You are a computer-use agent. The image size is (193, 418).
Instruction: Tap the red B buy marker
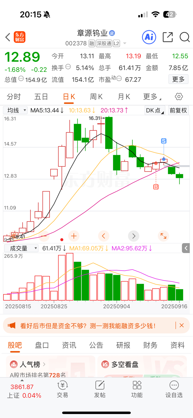tap(156, 187)
